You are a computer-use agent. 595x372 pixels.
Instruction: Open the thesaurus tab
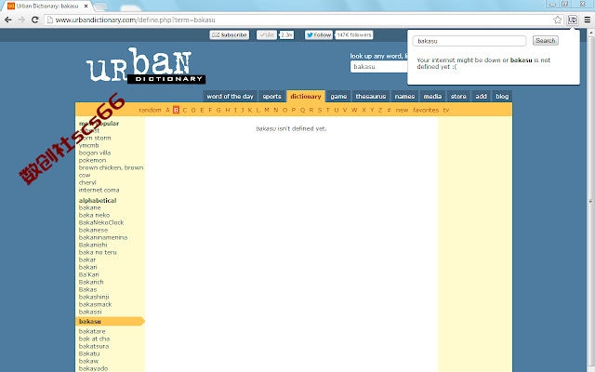click(x=370, y=97)
